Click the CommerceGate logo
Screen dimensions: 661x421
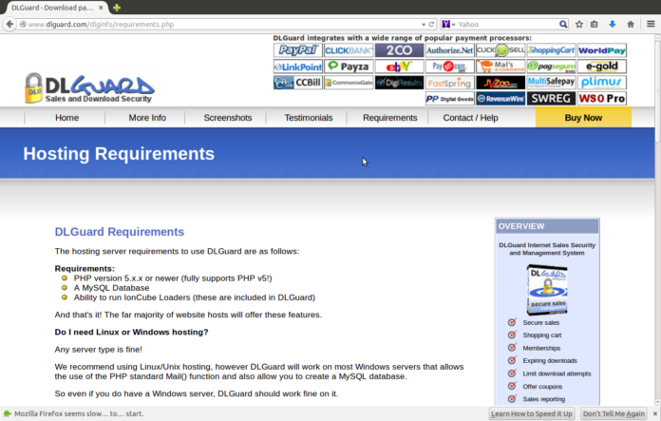click(349, 83)
